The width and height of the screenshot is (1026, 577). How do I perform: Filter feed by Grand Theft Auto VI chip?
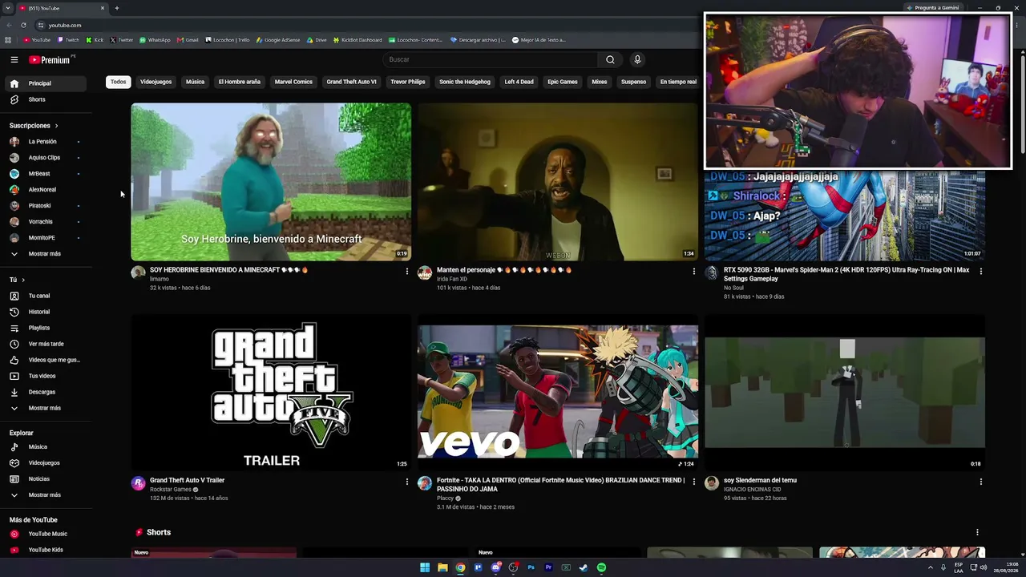point(351,82)
